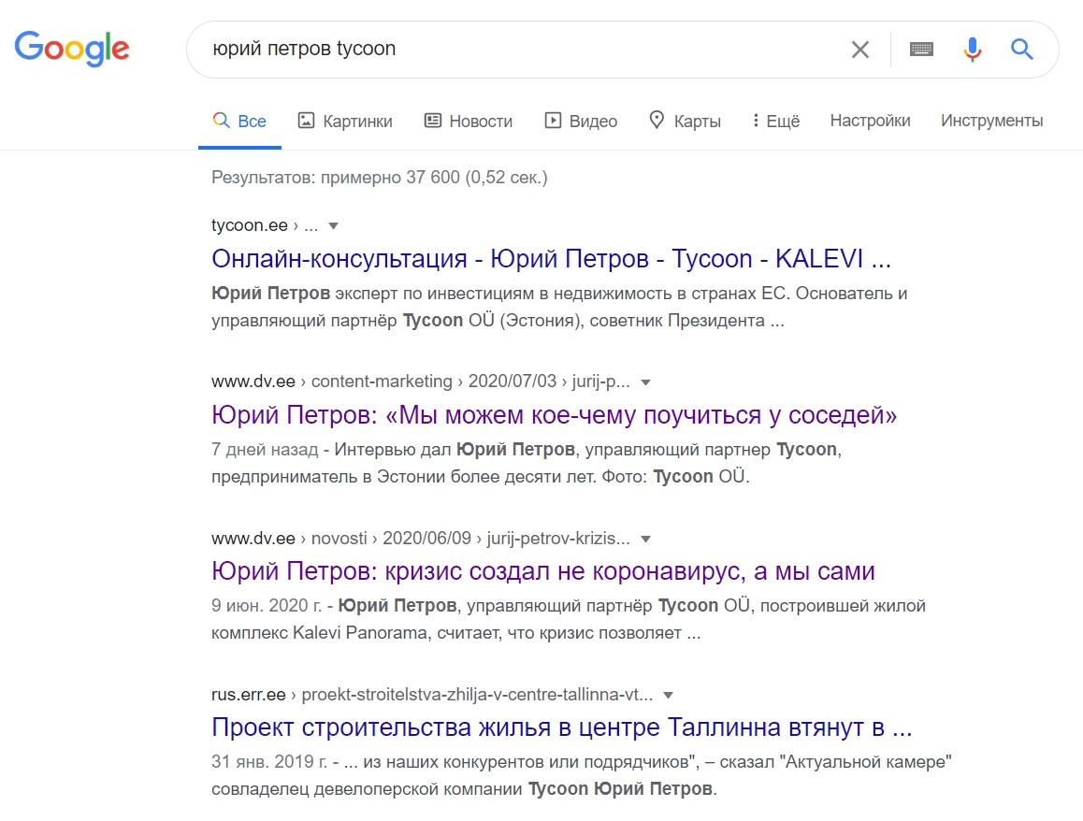Click the Google logo
Viewport: 1083px width, 821px height.
tap(72, 49)
